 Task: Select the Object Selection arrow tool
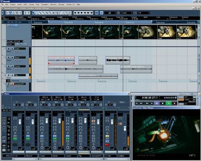point(33,13)
